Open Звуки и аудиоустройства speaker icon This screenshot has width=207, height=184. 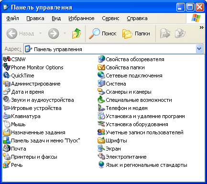point(7,100)
